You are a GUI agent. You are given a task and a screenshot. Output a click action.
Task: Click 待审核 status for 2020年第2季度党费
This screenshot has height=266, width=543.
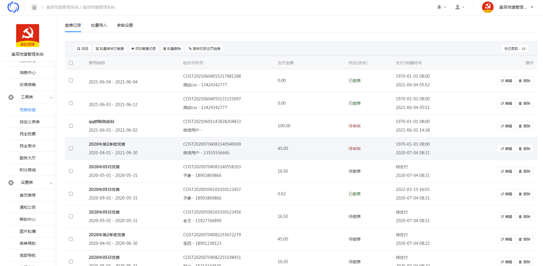[354, 149]
